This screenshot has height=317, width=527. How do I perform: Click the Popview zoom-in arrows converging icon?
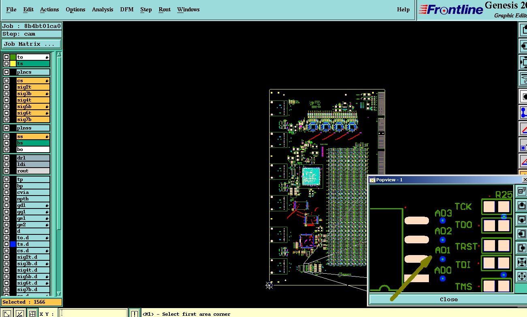[x=521, y=262]
